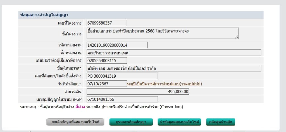Click the agency name field คณะวิทยาการสารสนเทศ

click(174, 53)
